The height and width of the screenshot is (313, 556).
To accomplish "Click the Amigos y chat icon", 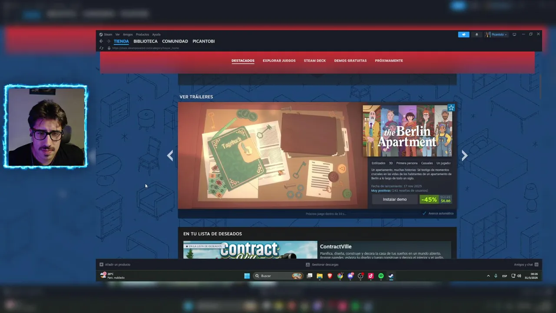I will pos(536,264).
